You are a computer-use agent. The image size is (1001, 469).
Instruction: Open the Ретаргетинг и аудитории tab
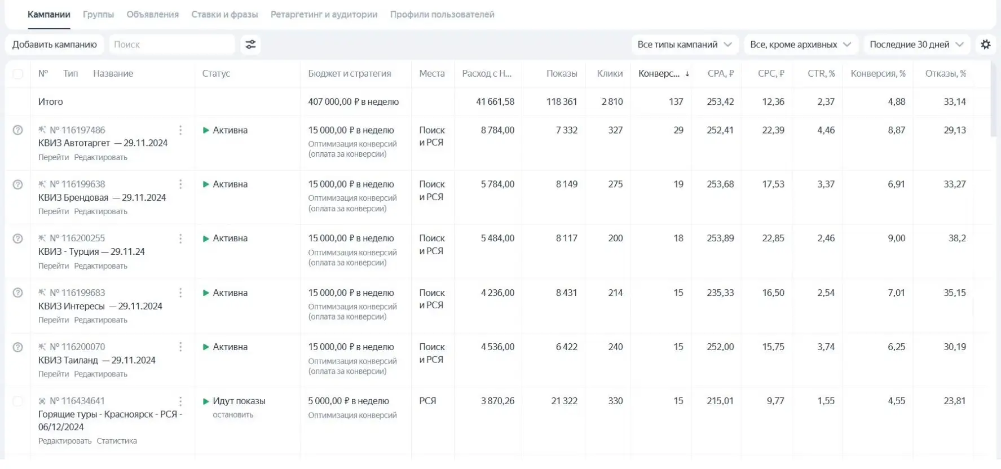(324, 15)
